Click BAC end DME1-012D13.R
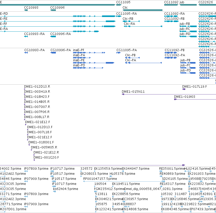Image resolution: width=216 pixels, height=213 pixels. [x=25, y=89]
